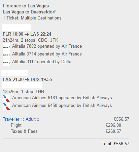Click Alitalia logo beside flight 7802

pos(6,47)
